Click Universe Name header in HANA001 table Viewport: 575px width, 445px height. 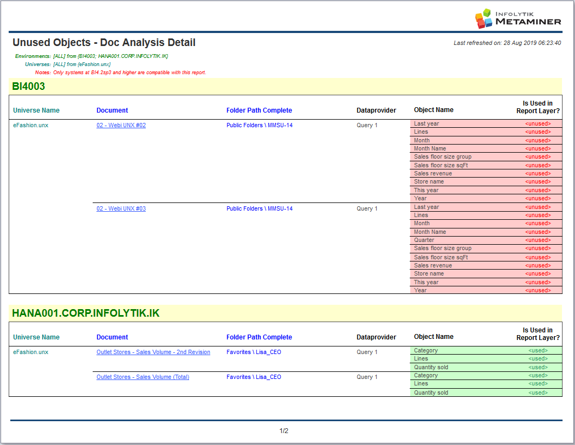(x=36, y=337)
